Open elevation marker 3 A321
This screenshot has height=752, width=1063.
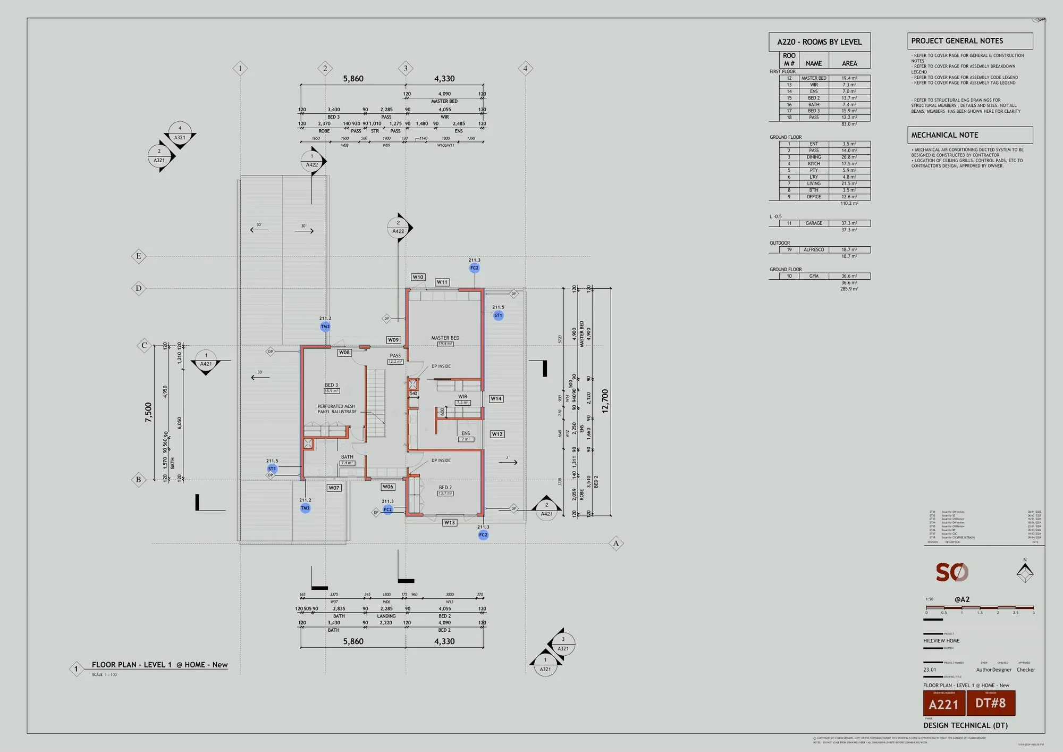563,644
